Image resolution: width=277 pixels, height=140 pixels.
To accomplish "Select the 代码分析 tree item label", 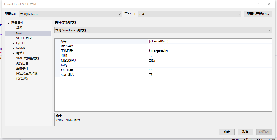I will (x=22, y=78).
